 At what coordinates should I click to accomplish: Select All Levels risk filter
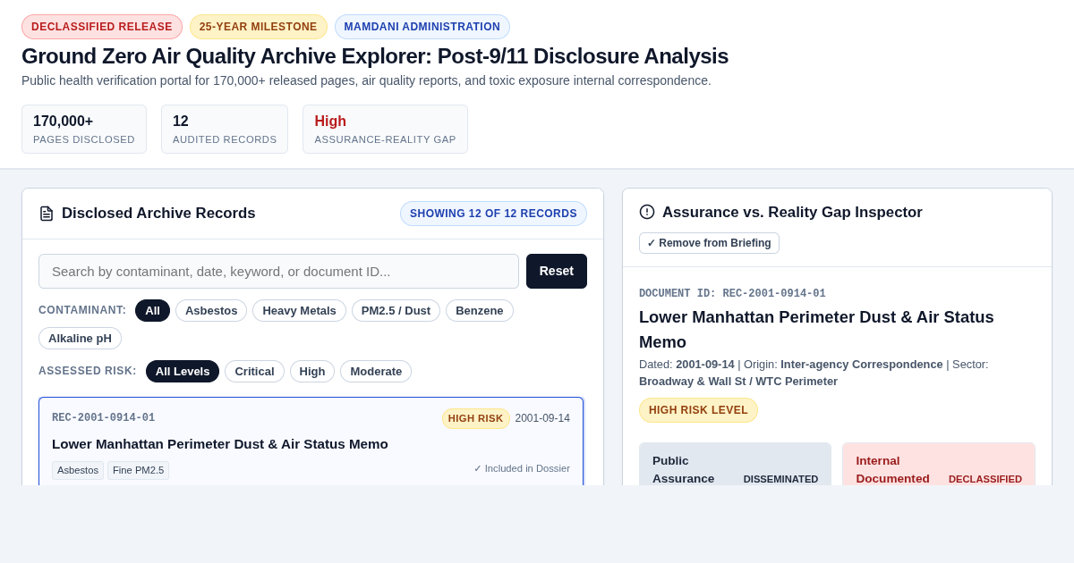(x=183, y=371)
